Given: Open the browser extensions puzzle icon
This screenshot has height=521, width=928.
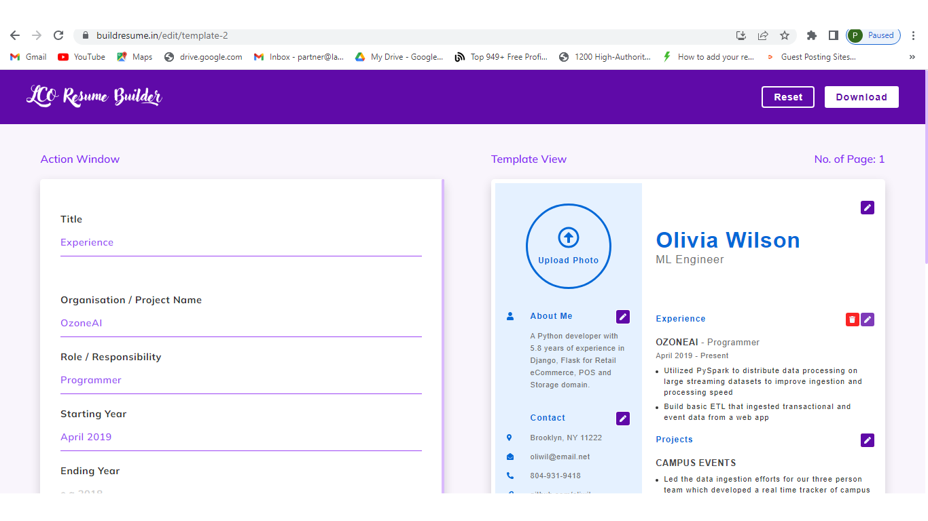Looking at the screenshot, I should pyautogui.click(x=811, y=35).
